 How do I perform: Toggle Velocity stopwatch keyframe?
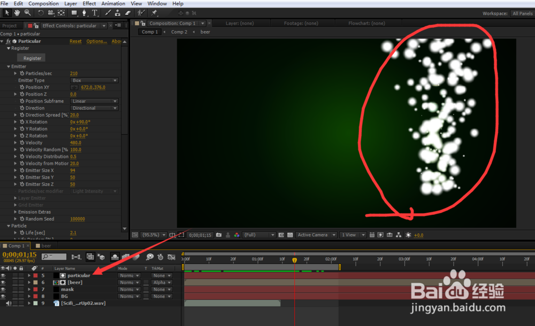[x=22, y=143]
